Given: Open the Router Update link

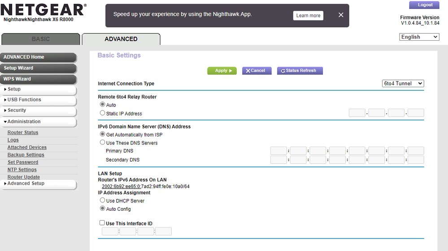Looking at the screenshot, I should coord(24,177).
